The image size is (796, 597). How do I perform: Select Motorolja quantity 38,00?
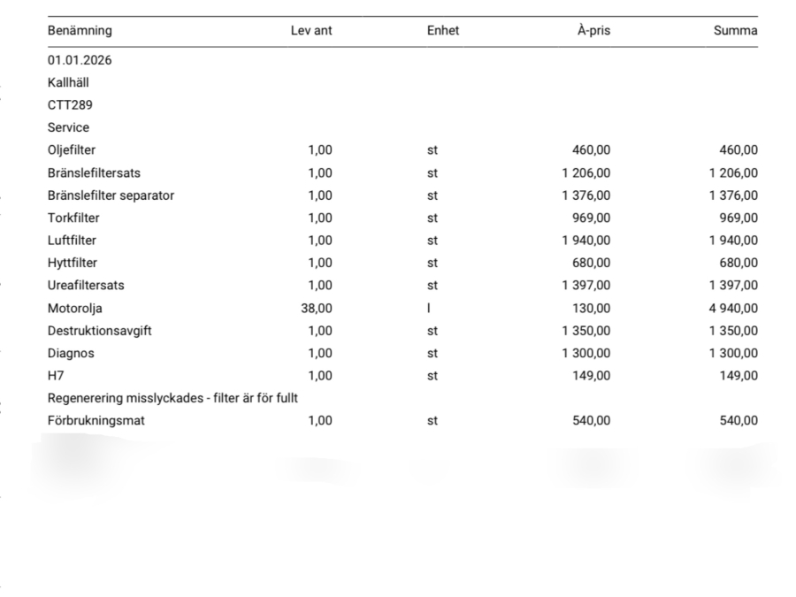click(x=317, y=309)
